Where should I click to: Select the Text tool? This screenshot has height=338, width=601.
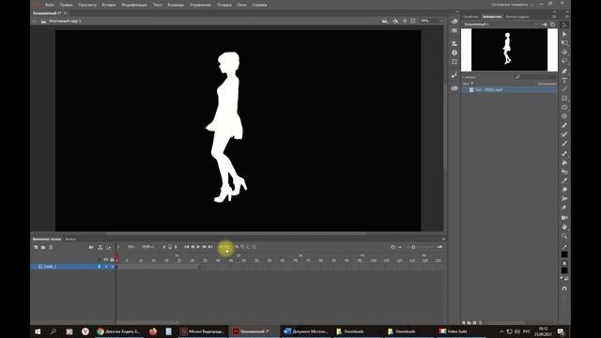(564, 80)
